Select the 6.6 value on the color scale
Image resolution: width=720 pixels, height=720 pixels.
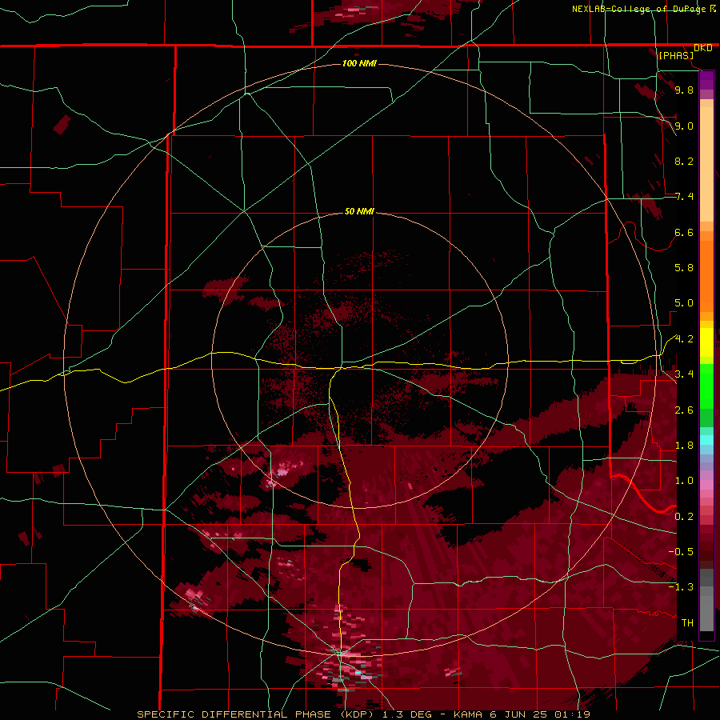(684, 232)
